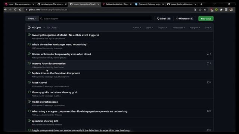Click open-status icon of SpeedDial showing 0x0 issue

(x=29, y=121)
